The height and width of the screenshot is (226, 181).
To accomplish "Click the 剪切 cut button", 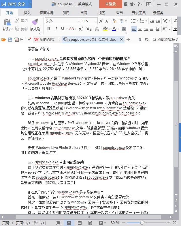I will pyautogui.click(x=21, y=21).
